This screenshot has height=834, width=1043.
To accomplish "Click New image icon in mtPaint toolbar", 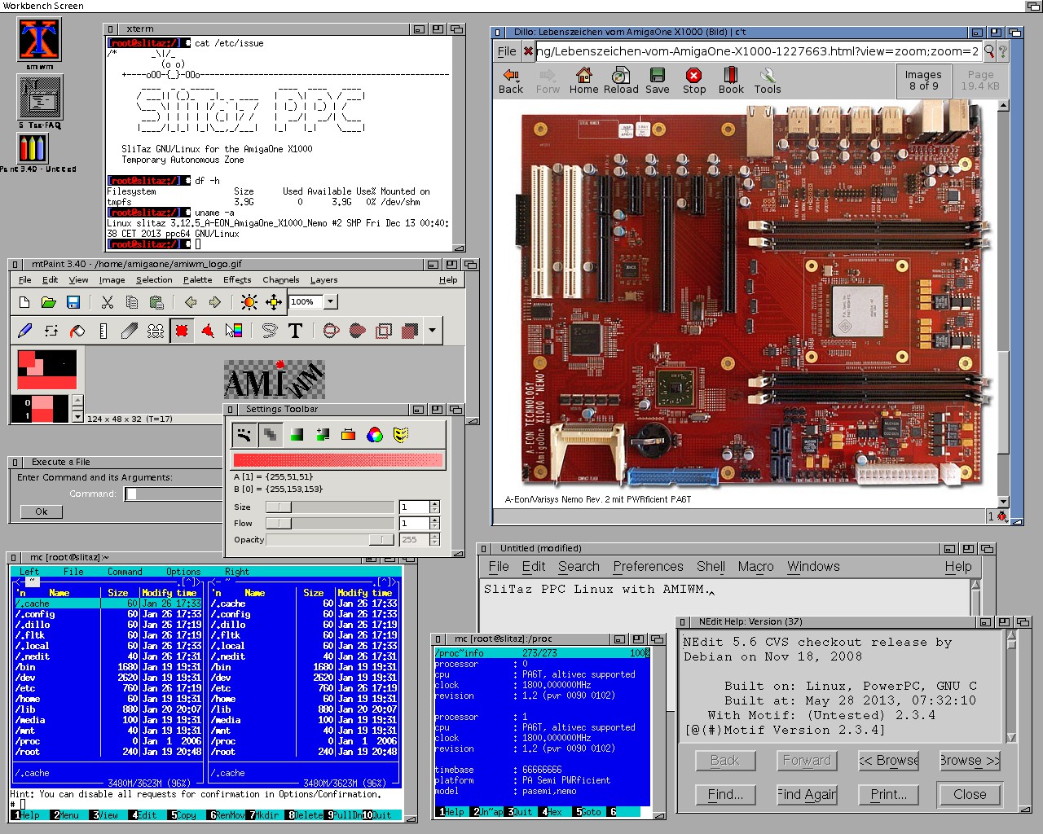I will 24,302.
